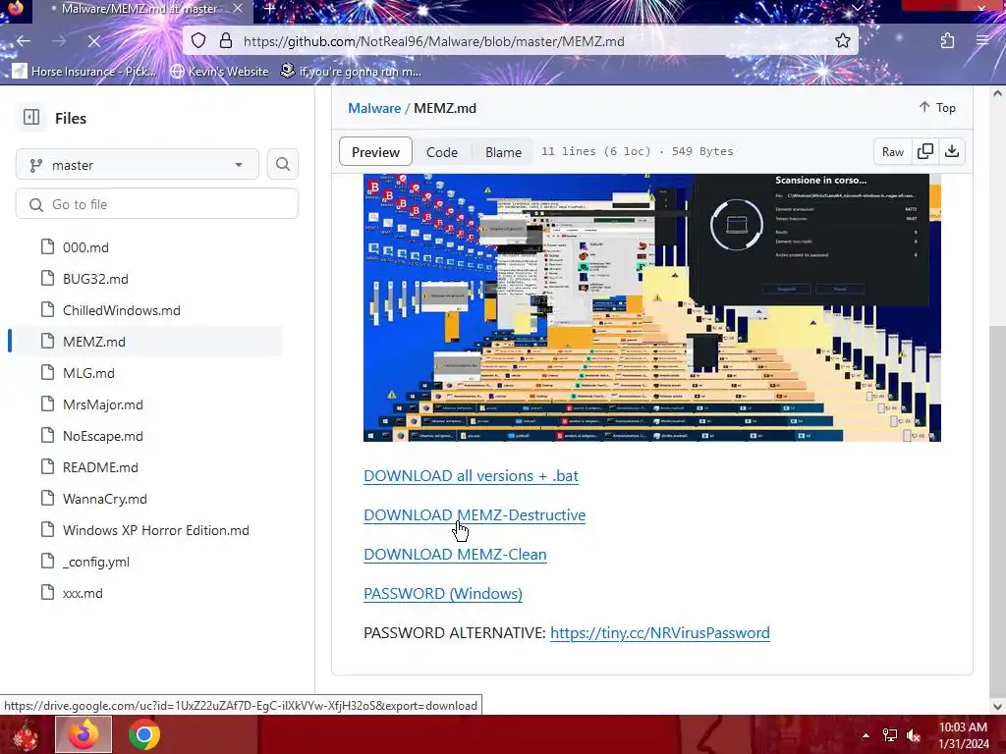This screenshot has width=1006, height=754.
Task: Close the Malware/MEMZ.md browser tab
Action: pyautogui.click(x=238, y=9)
